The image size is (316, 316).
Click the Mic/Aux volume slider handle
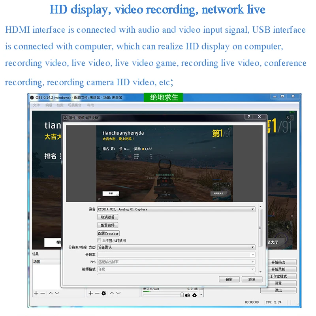(x=182, y=295)
